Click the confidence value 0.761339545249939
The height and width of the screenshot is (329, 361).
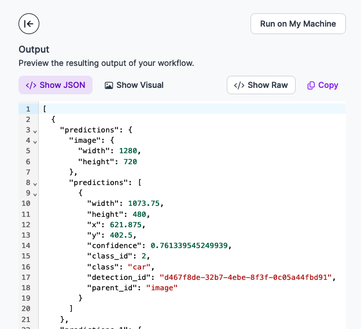(190, 246)
